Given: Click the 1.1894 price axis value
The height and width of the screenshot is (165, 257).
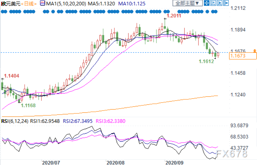Looking at the screenshot, I should coord(238,30).
